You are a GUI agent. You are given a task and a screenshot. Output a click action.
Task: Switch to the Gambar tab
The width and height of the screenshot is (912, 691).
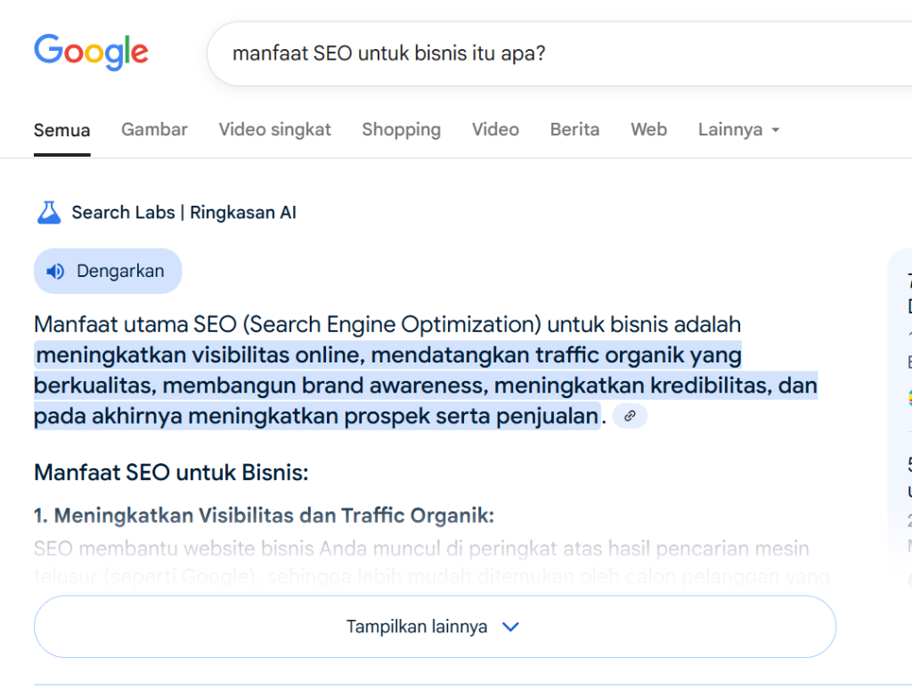tap(154, 129)
